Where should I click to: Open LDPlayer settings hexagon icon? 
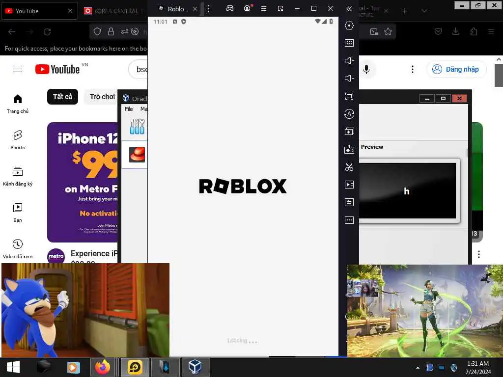tap(349, 26)
